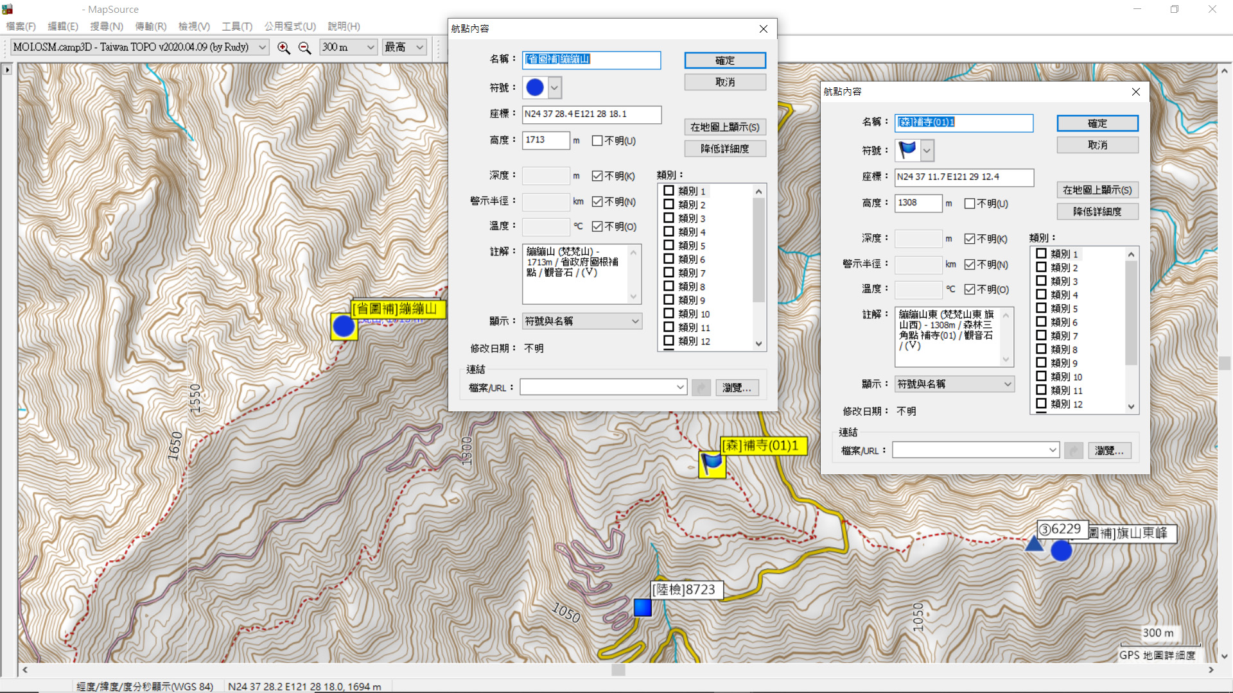The image size is (1233, 693).
Task: Click the blue triangle 6229 marker
Action: (1034, 545)
